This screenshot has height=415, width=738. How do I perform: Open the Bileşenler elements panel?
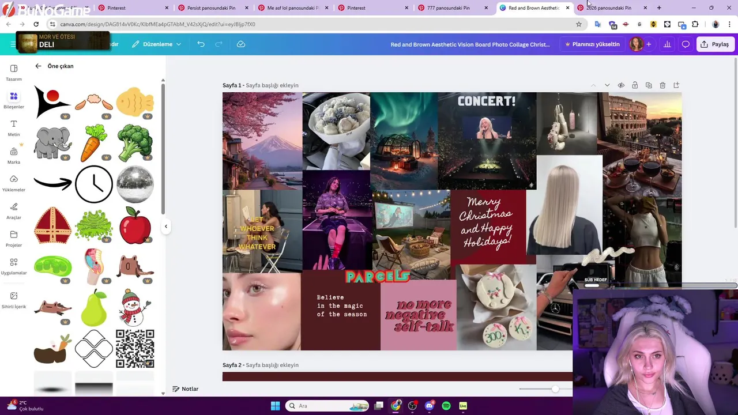point(14,100)
